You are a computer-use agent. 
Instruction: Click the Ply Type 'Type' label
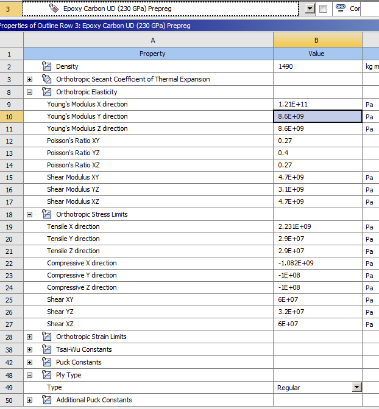click(x=54, y=387)
